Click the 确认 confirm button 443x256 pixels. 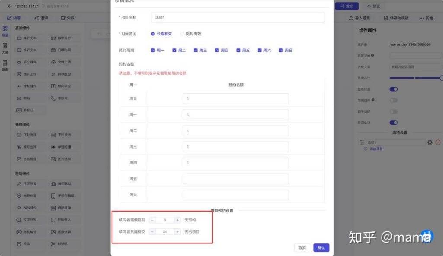(x=321, y=248)
